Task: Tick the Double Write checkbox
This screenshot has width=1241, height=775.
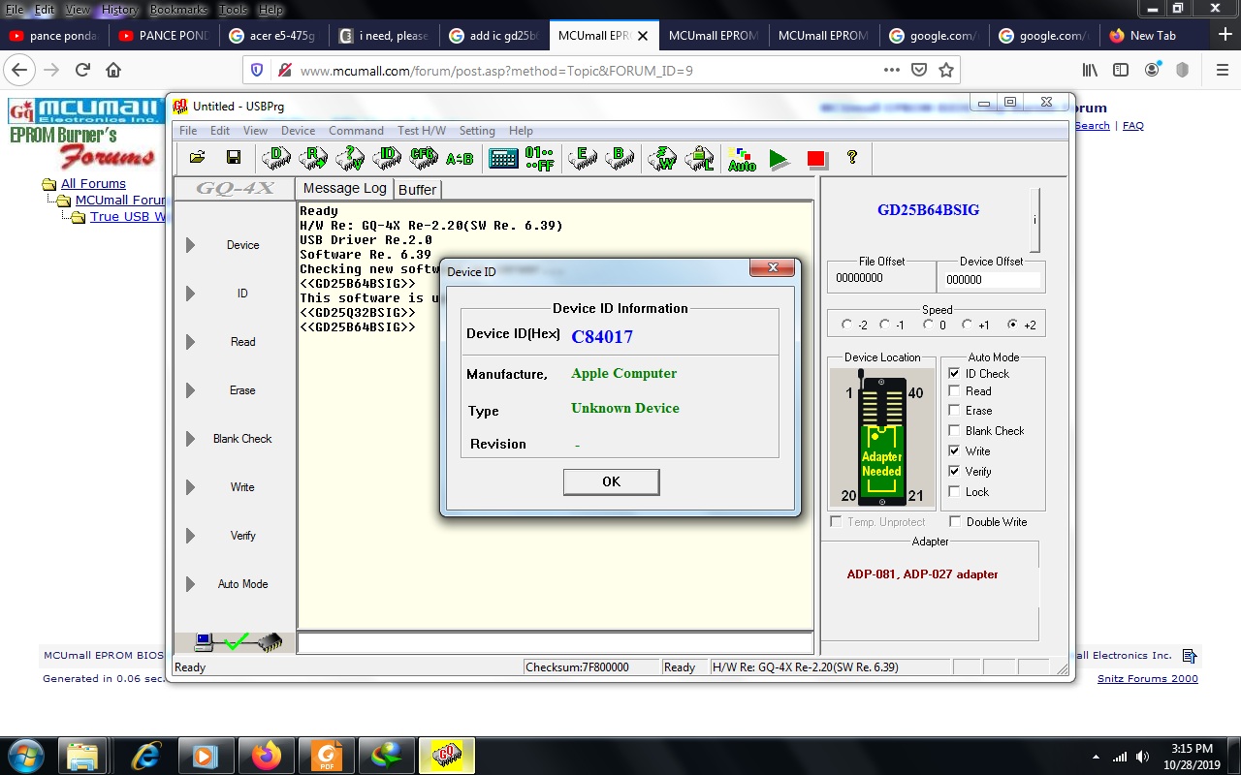Action: click(x=955, y=522)
